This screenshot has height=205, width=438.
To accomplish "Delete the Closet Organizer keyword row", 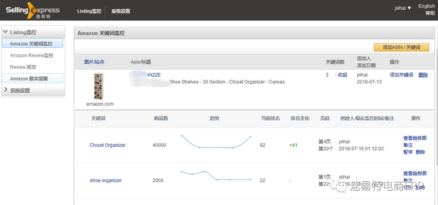I will click(x=421, y=152).
